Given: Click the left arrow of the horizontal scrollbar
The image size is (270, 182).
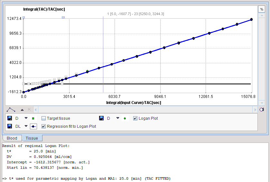Looking at the screenshot, I should click(x=36, y=109).
